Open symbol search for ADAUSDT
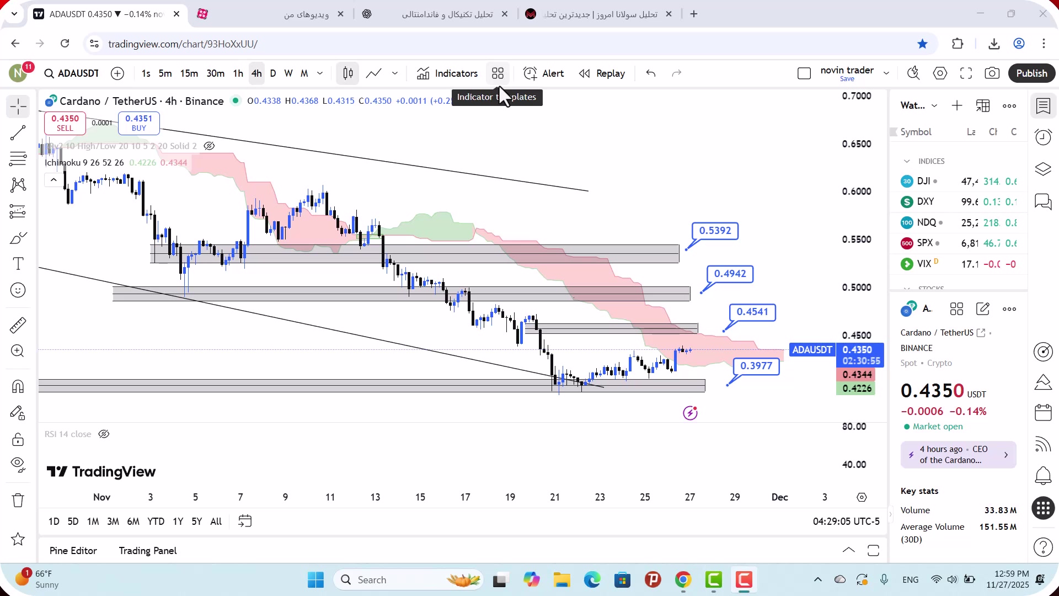 (72, 73)
